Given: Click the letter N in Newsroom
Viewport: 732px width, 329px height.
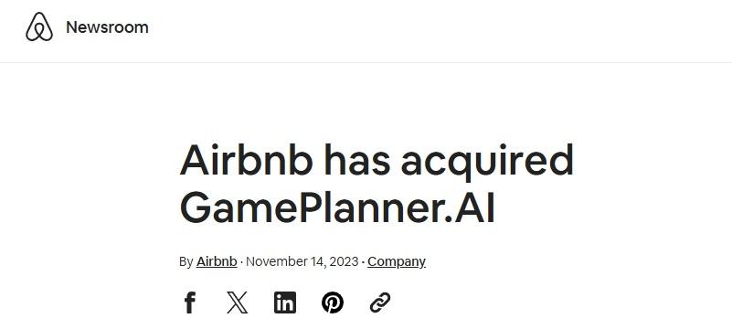Looking at the screenshot, I should click(x=71, y=27).
